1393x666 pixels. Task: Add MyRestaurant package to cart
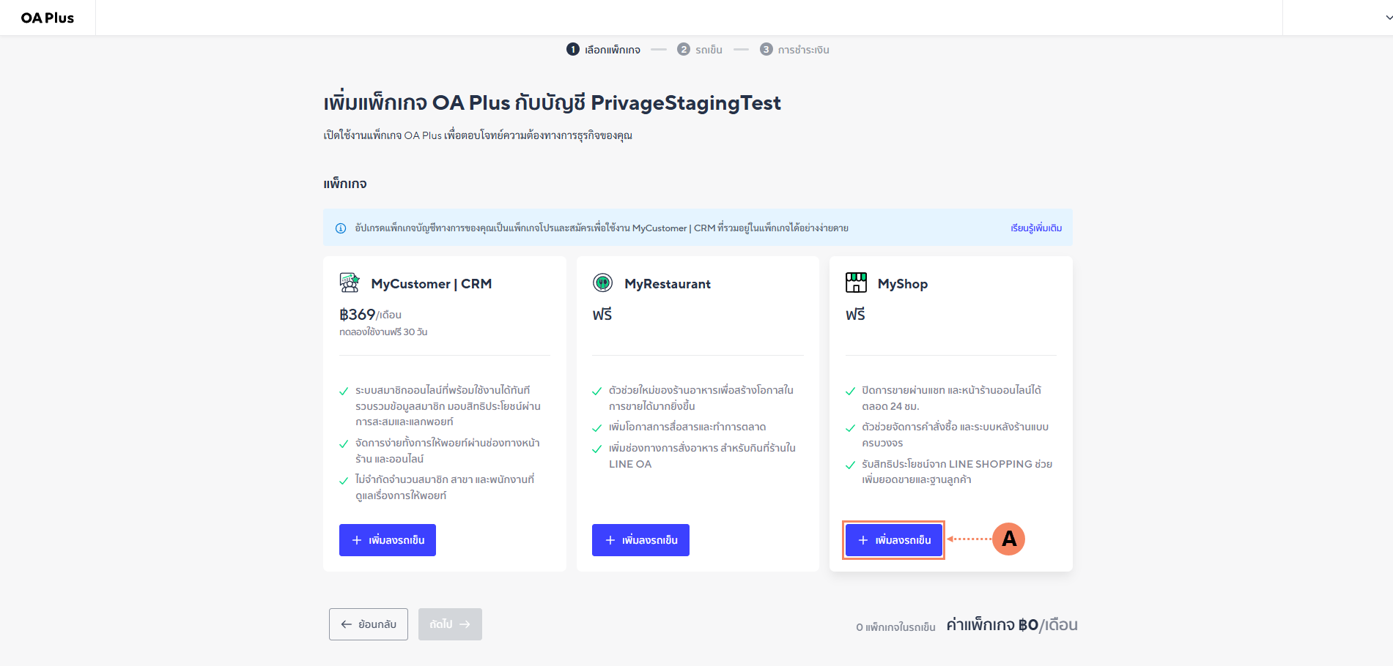click(640, 540)
